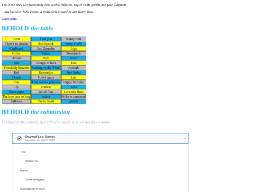
Task: Click the 'Up' cell
Action: (16, 87)
